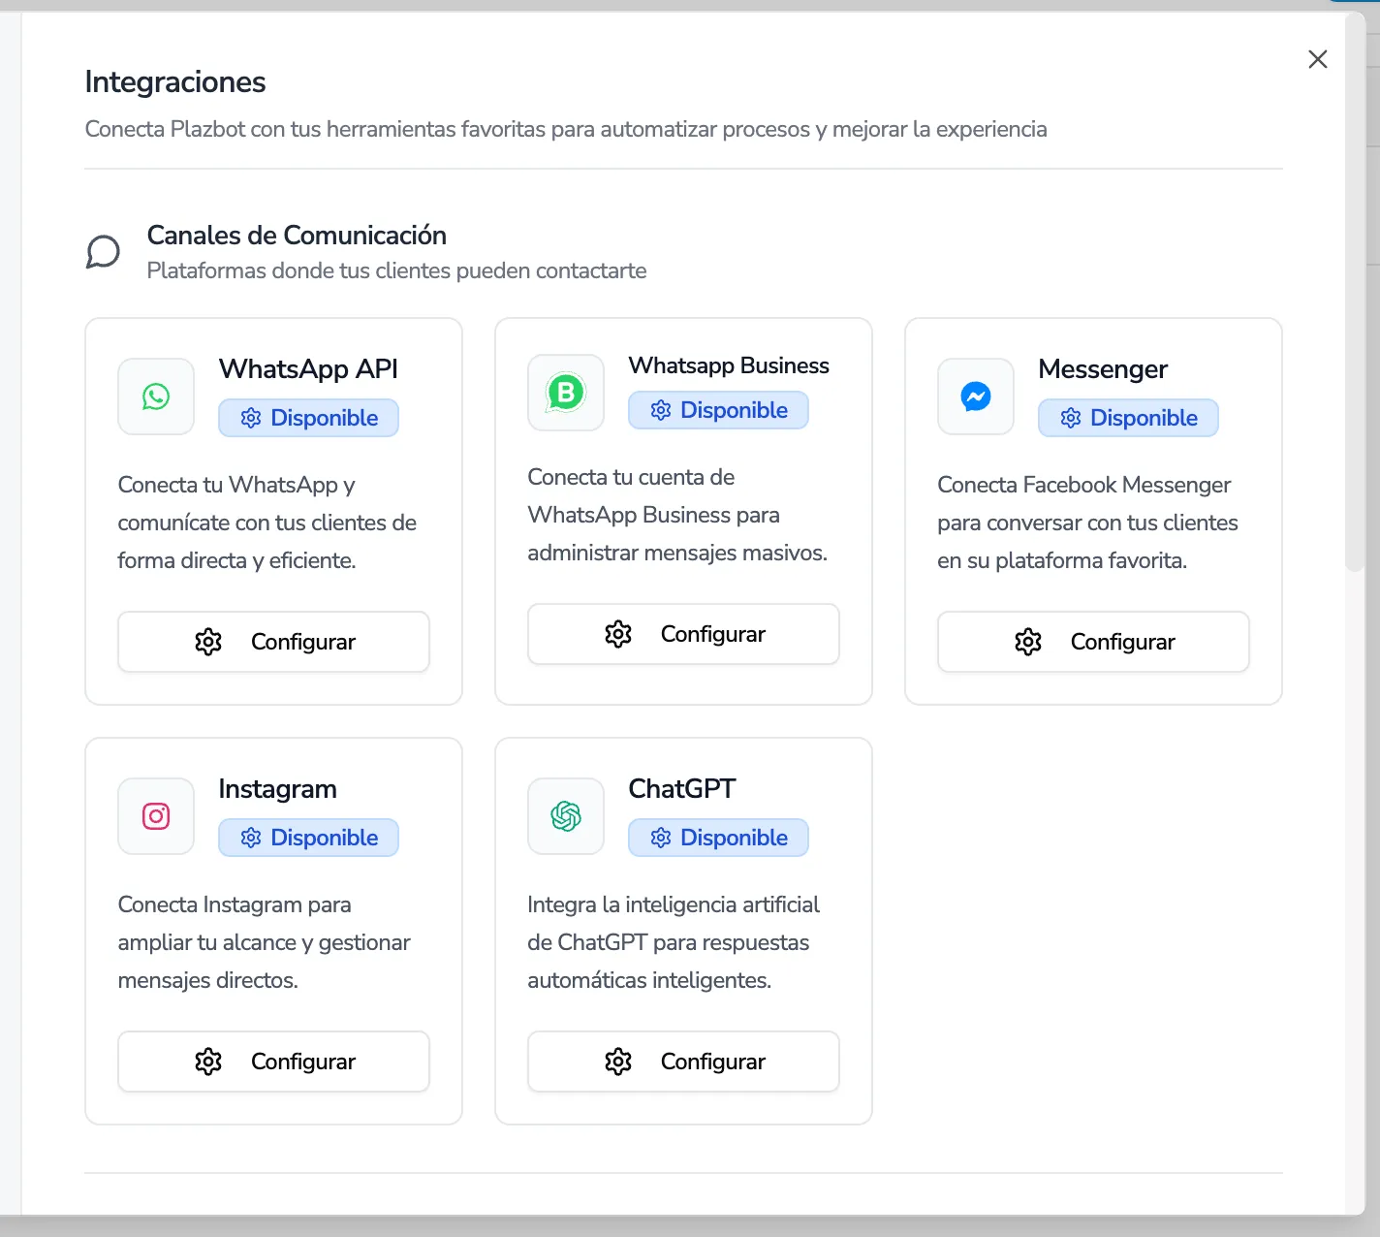Click the chat bubble icon beside Canales de Comunicación
Screen dimensions: 1380x1237
tap(103, 252)
